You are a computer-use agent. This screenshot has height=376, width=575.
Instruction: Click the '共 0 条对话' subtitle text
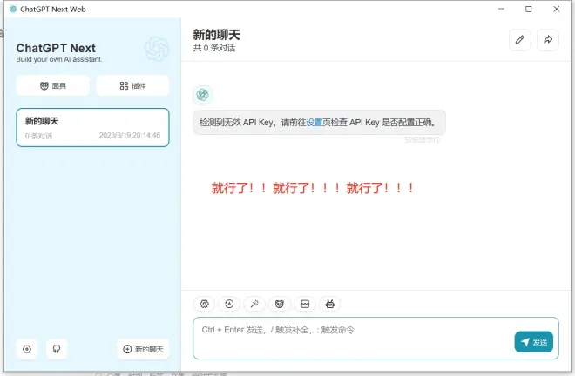pos(214,48)
